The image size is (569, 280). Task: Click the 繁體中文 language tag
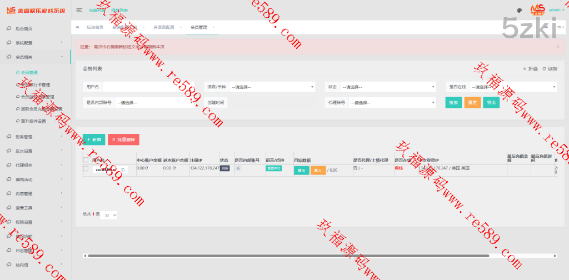pyautogui.click(x=273, y=168)
